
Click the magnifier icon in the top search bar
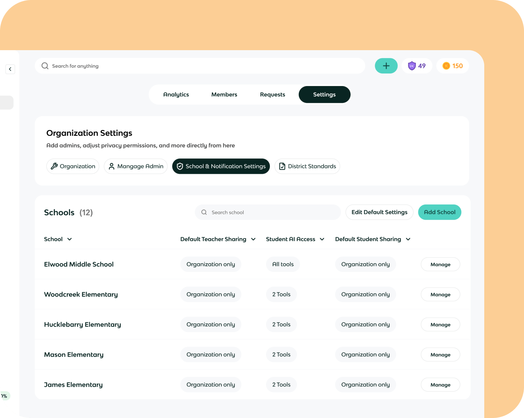click(x=45, y=66)
